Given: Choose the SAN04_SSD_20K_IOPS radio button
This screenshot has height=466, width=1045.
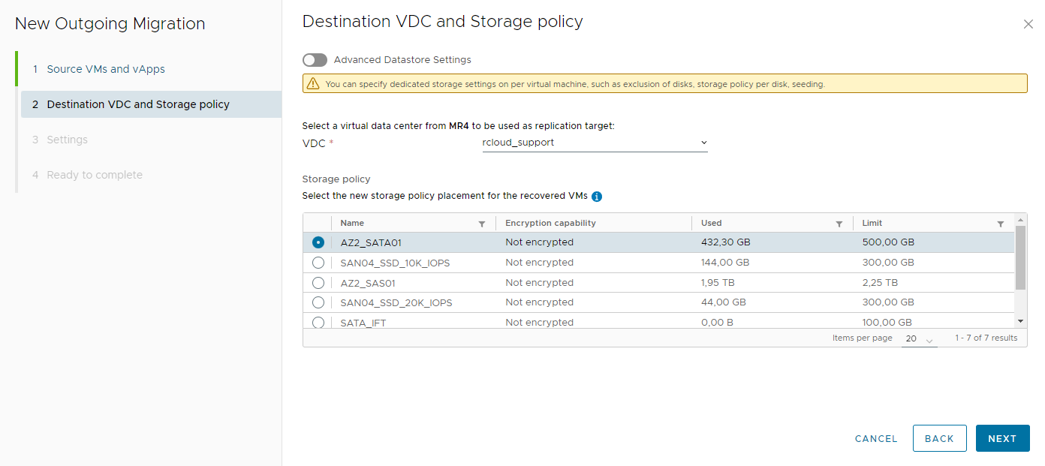Looking at the screenshot, I should (x=318, y=302).
